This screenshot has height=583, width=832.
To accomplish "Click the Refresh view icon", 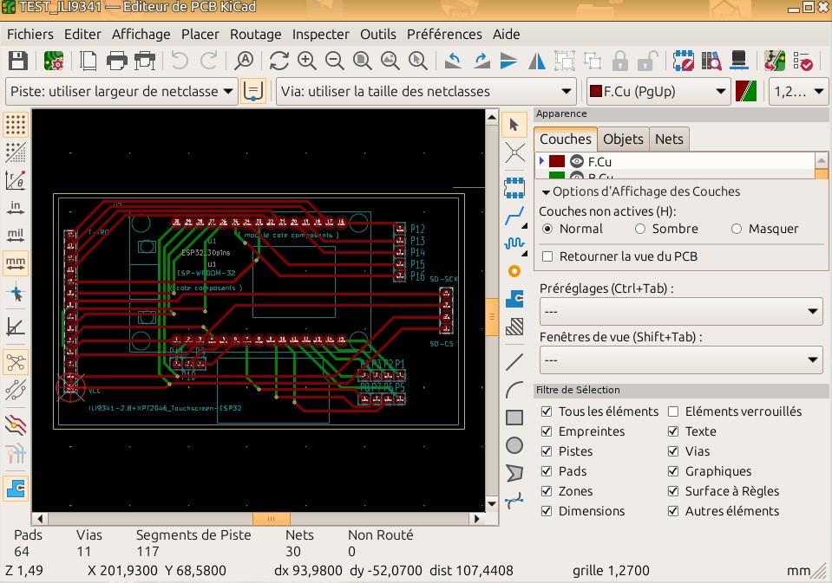I will (278, 61).
